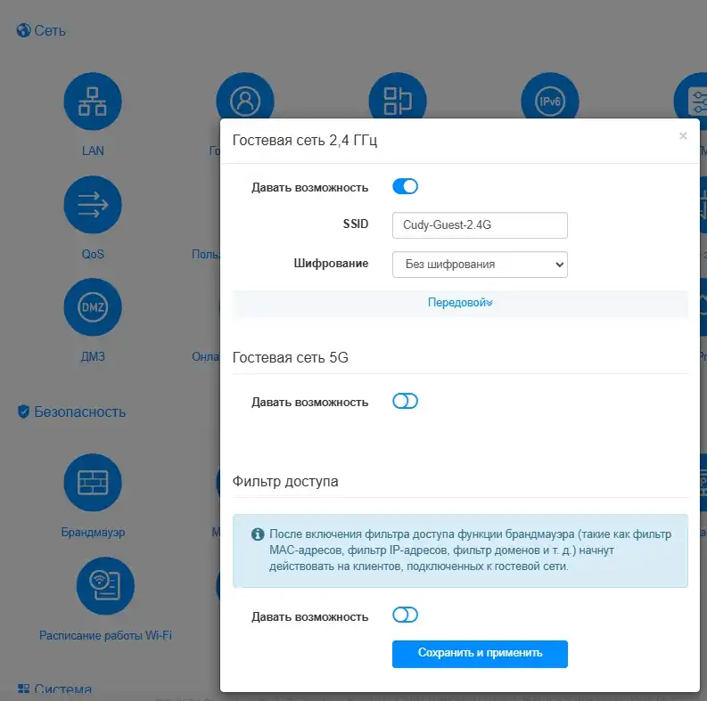Click the icon between user and IPv6
The width and height of the screenshot is (707, 701).
point(398,95)
